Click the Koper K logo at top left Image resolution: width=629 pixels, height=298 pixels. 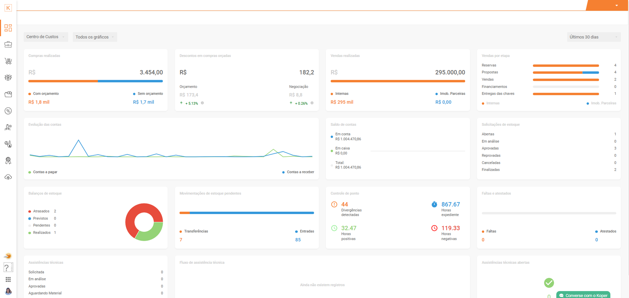(x=8, y=8)
